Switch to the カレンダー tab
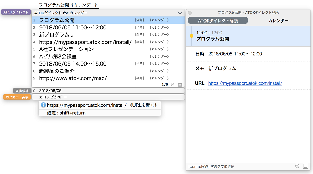The height and width of the screenshot is (174, 313). tap(278, 20)
